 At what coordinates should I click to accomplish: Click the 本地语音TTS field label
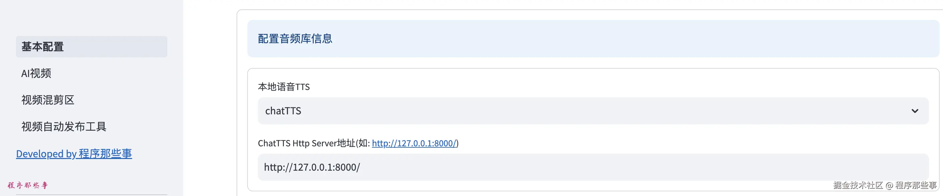coord(284,87)
